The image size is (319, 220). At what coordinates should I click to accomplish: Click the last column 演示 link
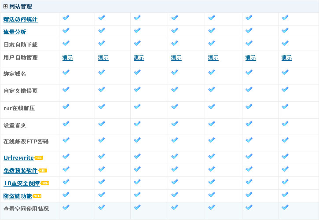coord(287,58)
